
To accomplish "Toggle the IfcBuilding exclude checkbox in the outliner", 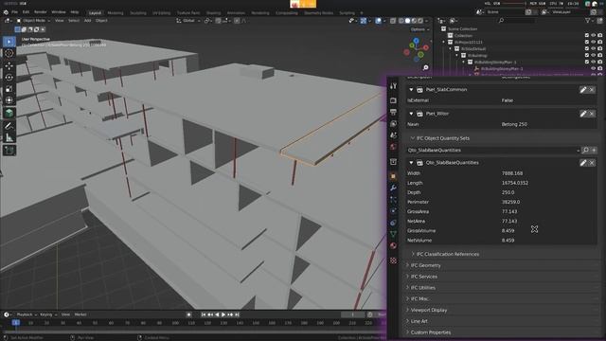I will [x=587, y=55].
